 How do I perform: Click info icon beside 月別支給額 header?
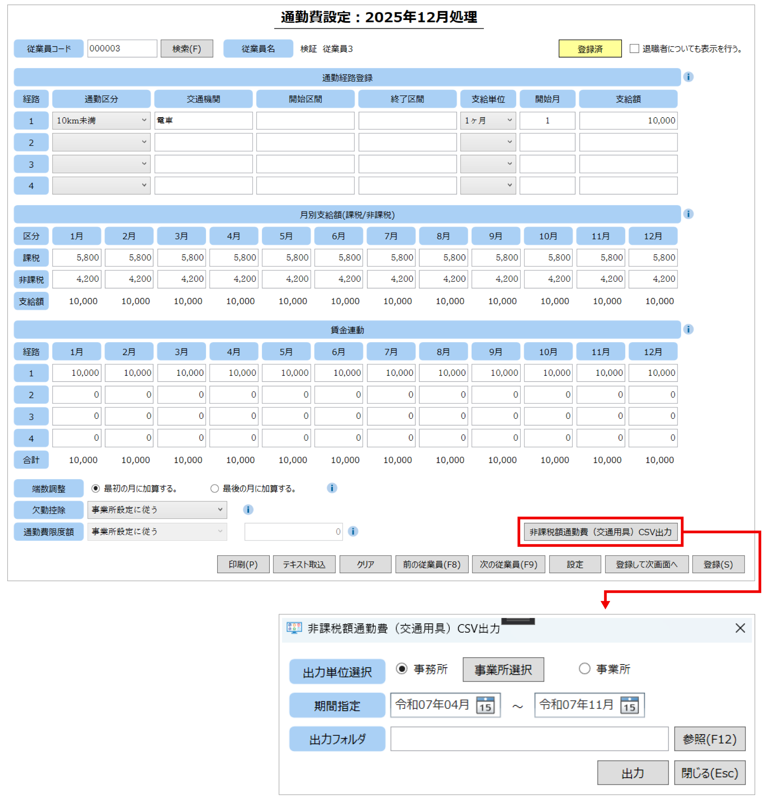[688, 214]
